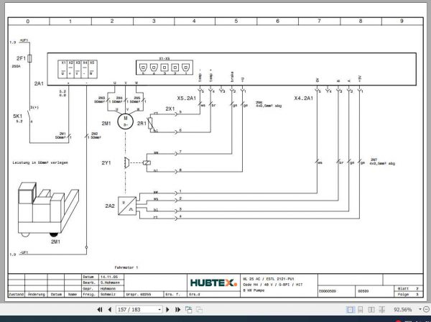431x322 pixels.
Task: Select continuous page view mode
Action: [x=361, y=310]
